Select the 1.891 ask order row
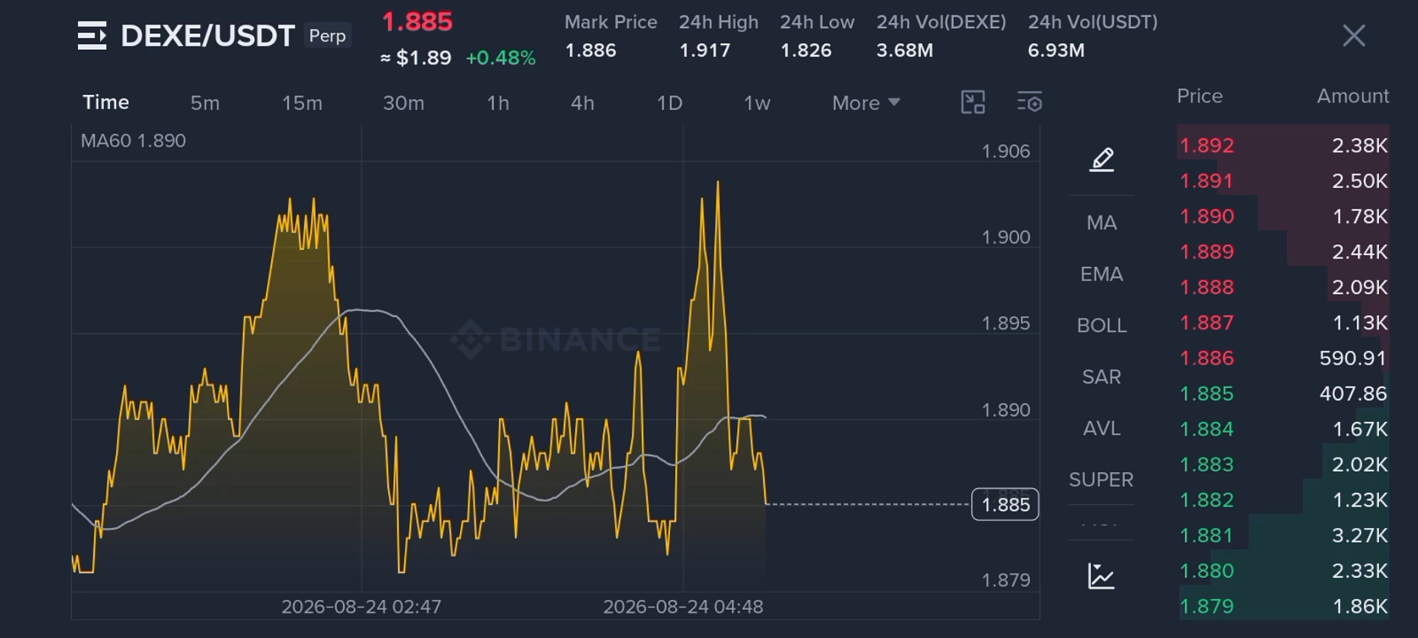This screenshot has height=638, width=1418. [x=1283, y=181]
